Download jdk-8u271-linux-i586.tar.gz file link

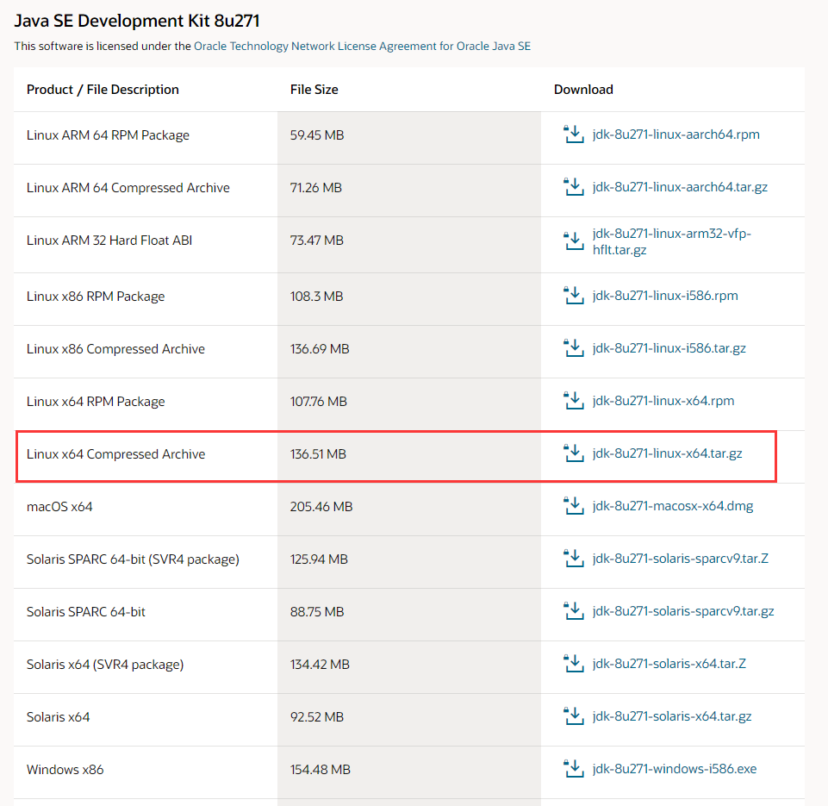[669, 348]
